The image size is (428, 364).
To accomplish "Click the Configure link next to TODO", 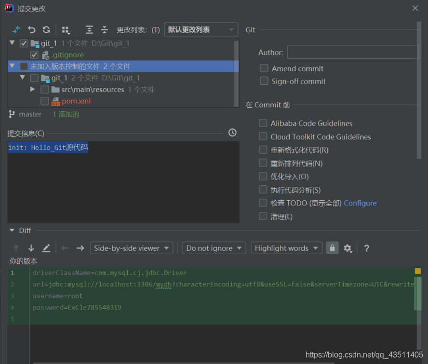I will click(360, 203).
